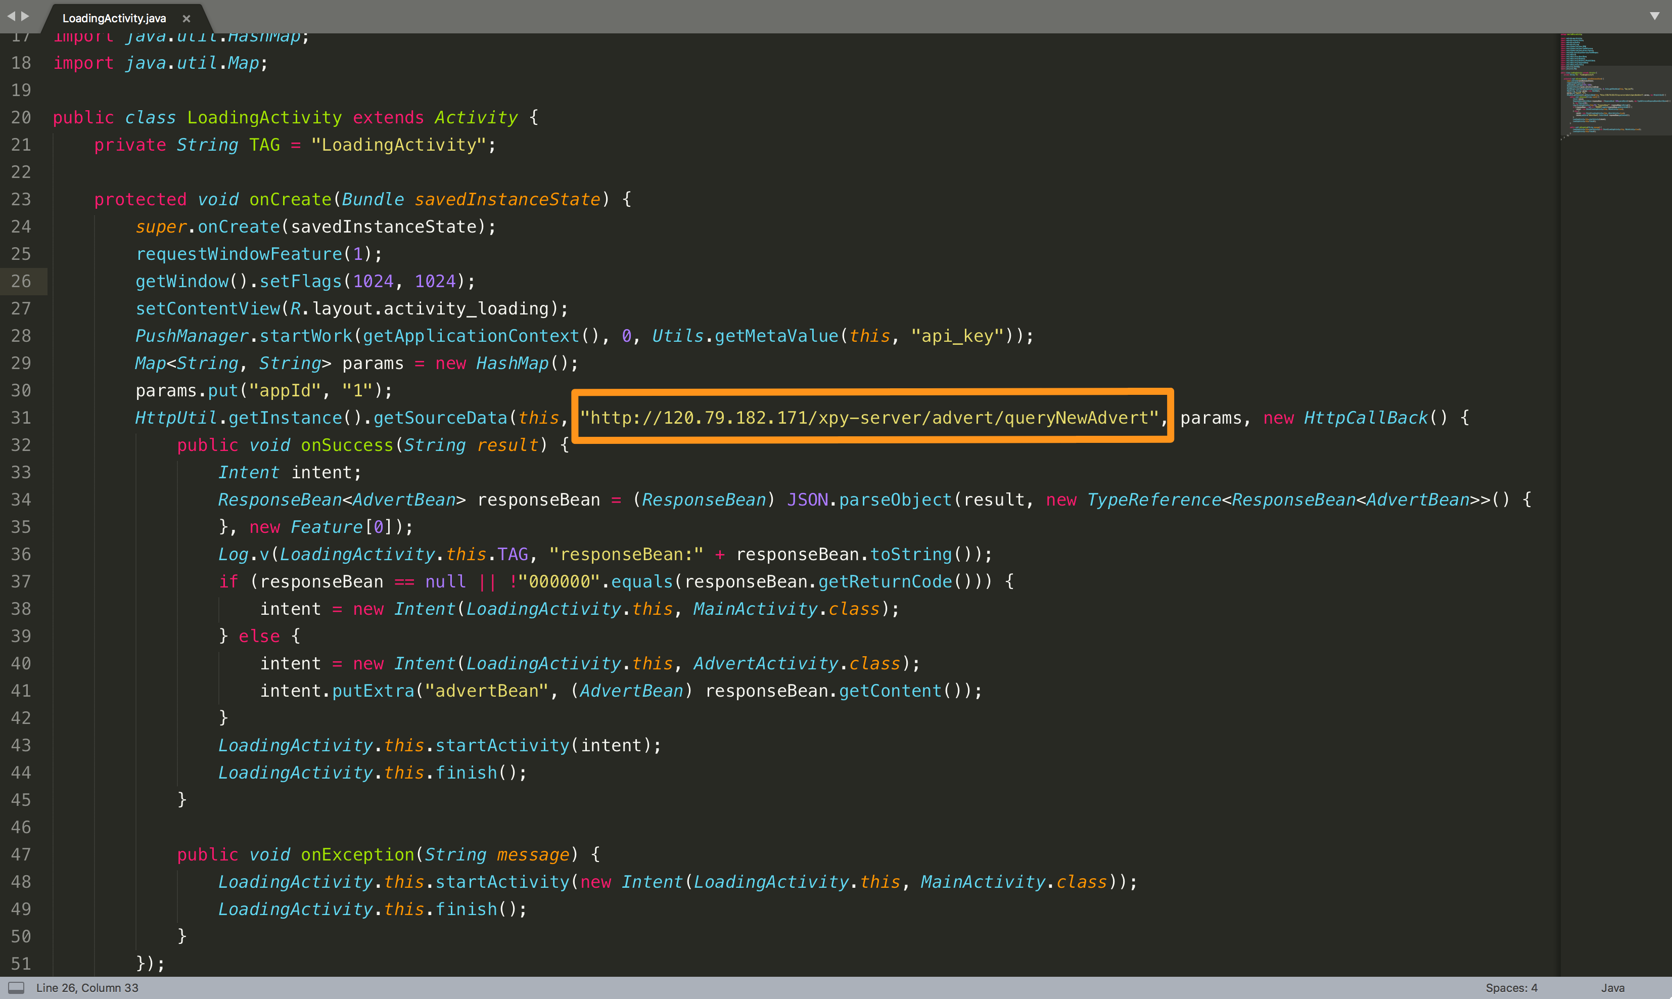Open the Spaces: 4 indentation menu
Screen dimensions: 1672x999
click(1511, 987)
